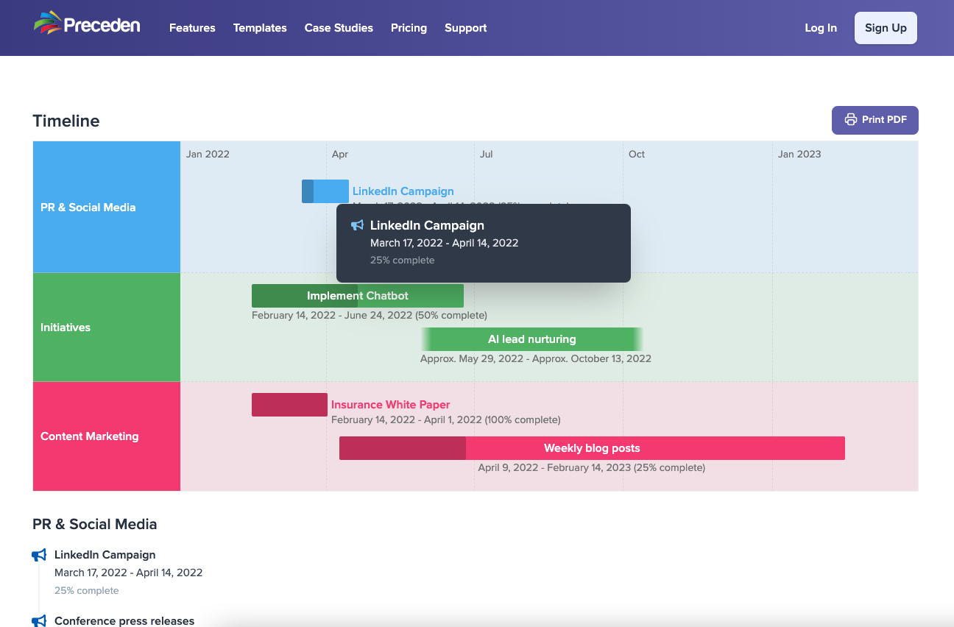Select the Weekly blog posts bar
The image size is (954, 627).
(592, 448)
